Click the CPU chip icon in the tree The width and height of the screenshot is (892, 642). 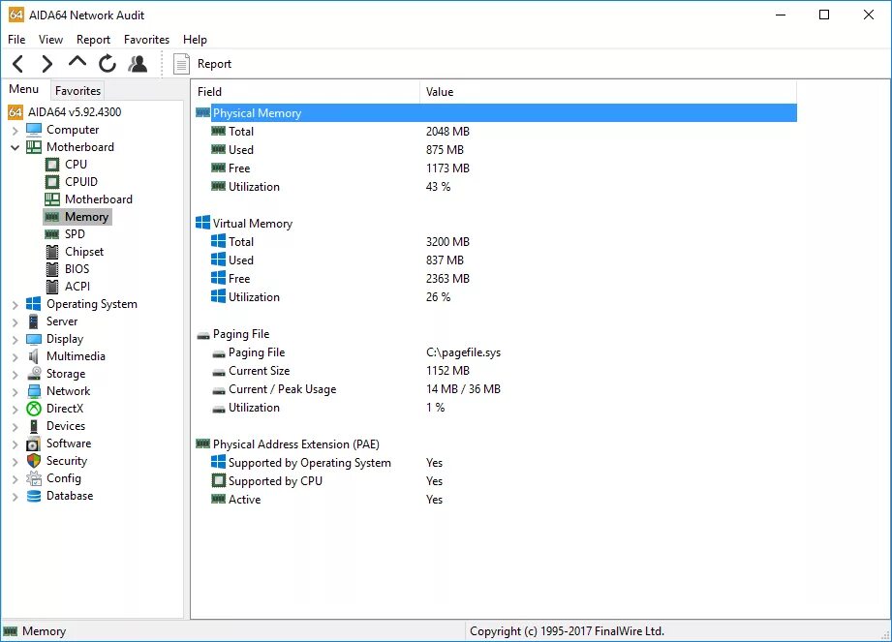tap(51, 165)
